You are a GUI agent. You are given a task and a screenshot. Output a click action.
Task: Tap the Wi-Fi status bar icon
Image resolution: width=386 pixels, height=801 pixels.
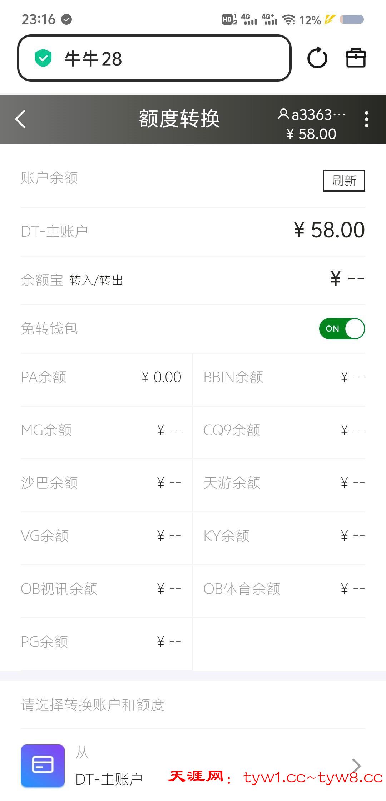[x=288, y=19]
